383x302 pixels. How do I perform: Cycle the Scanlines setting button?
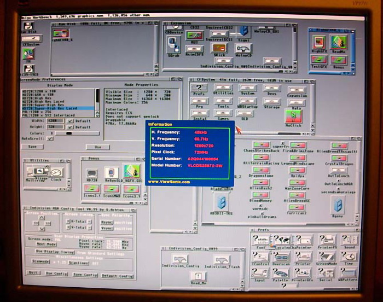[78, 263]
